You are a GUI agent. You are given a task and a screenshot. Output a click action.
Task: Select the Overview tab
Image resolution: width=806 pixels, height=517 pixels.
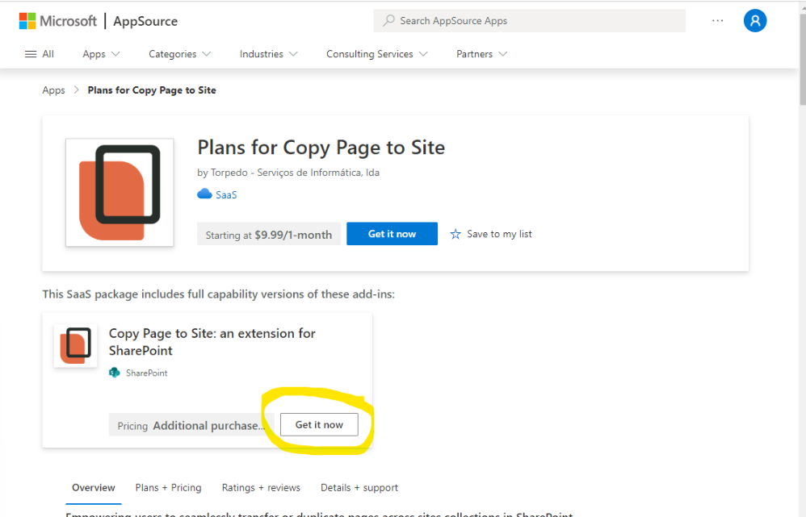coord(94,488)
